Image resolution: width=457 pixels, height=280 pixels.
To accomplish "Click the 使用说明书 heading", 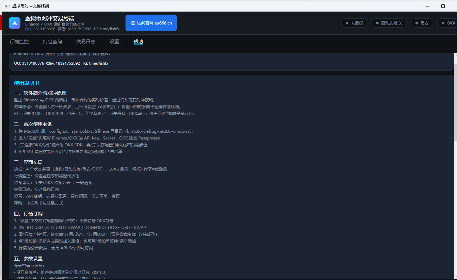I will [27, 83].
